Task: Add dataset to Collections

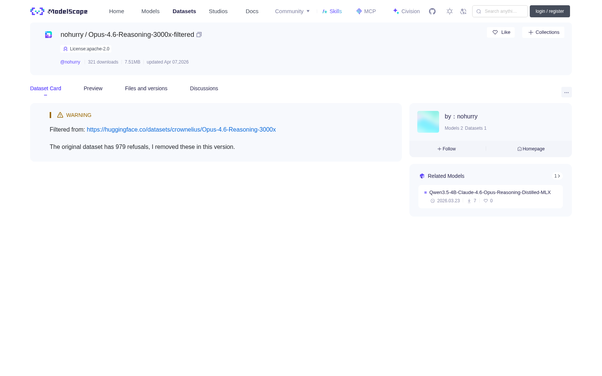Action: point(543,32)
